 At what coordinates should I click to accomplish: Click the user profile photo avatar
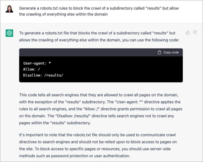(9, 9)
